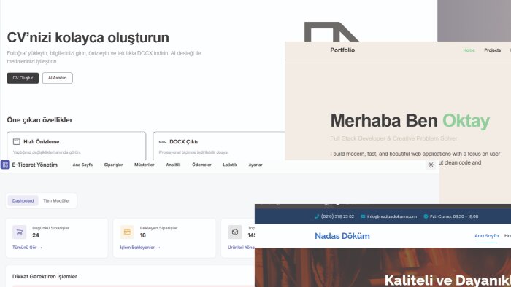Click the CV'nizi kolayca oluşturun heading
The height and width of the screenshot is (287, 511).
[x=88, y=38]
